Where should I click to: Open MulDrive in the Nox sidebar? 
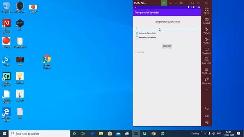pos(207,71)
